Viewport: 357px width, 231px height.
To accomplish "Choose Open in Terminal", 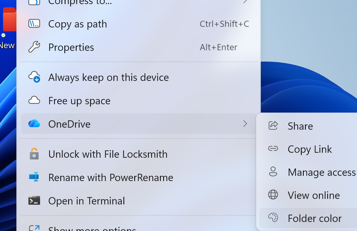I will point(139,201).
